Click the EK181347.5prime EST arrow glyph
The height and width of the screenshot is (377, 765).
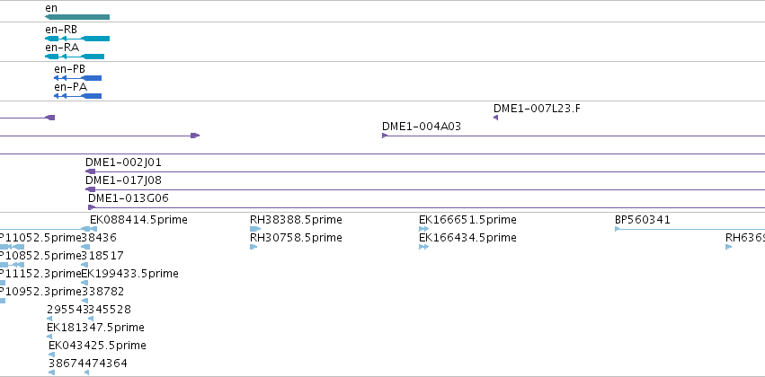(x=49, y=337)
